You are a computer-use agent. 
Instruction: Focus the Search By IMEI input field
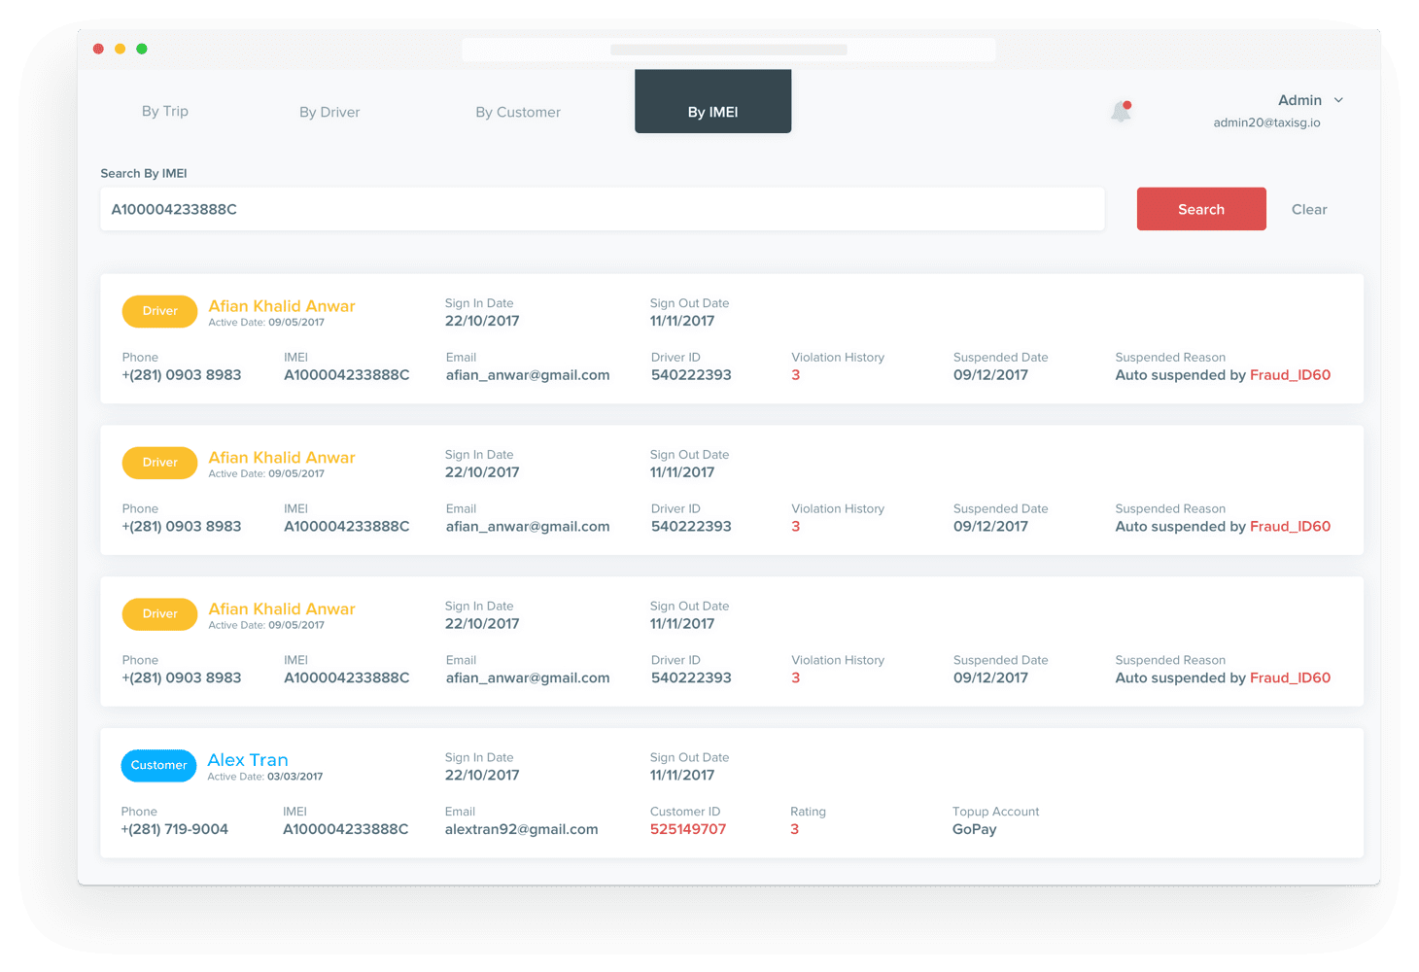point(603,209)
